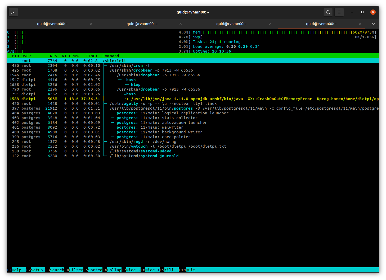The width and height of the screenshot is (386, 280).
Task: Open terminal search magnifier icon
Action: point(328,12)
